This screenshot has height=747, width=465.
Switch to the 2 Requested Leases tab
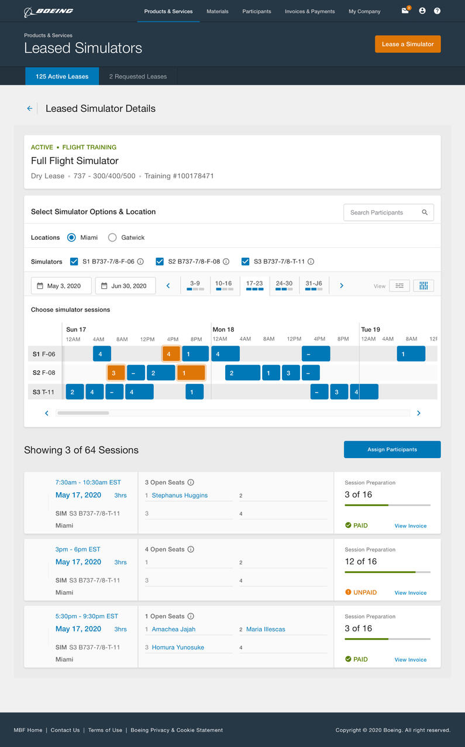pos(138,76)
